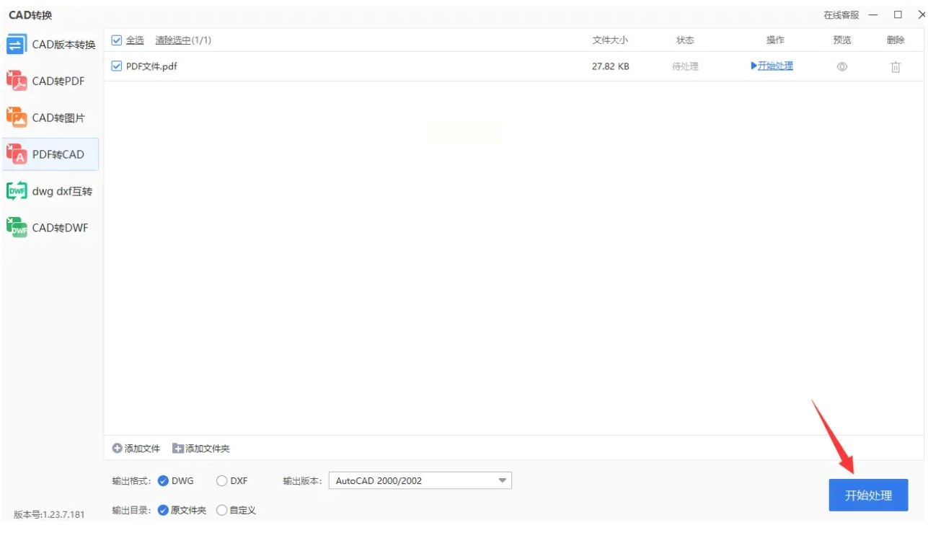Screen dimensions: 928x533
Task: Click the CAD版本转换 sidebar icon
Action: pyautogui.click(x=16, y=45)
